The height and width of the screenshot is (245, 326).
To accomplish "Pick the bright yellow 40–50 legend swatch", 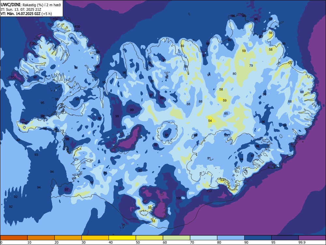I will tap(122, 238).
